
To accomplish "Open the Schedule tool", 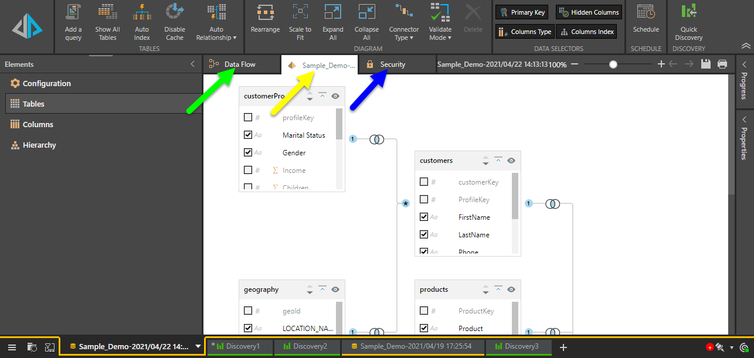I will [x=646, y=19].
